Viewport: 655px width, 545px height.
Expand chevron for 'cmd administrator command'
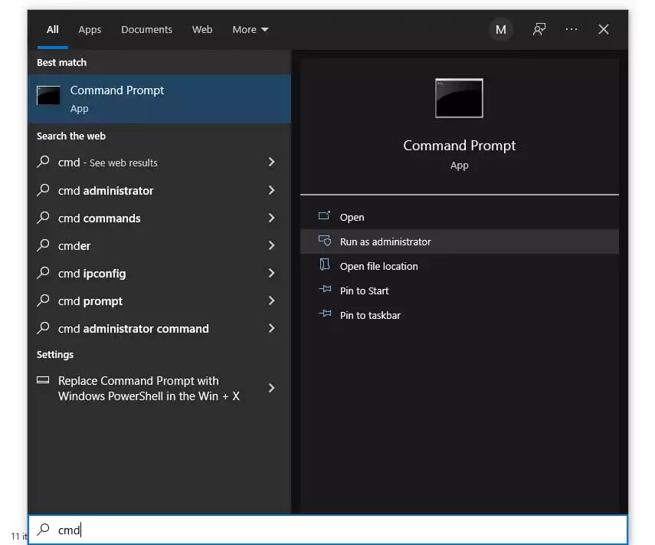pyautogui.click(x=271, y=329)
